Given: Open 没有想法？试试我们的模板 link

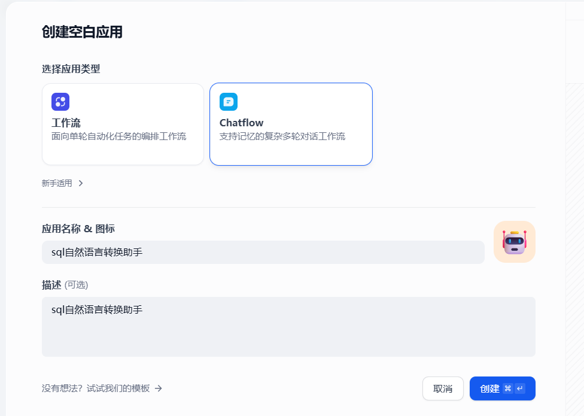Looking at the screenshot, I should tap(102, 388).
